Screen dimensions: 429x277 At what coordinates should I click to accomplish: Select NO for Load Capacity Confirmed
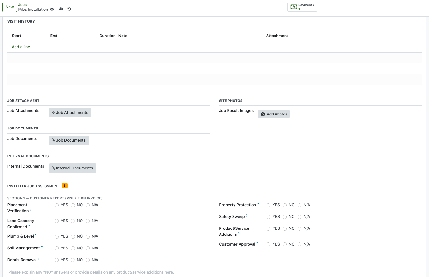[x=73, y=221]
